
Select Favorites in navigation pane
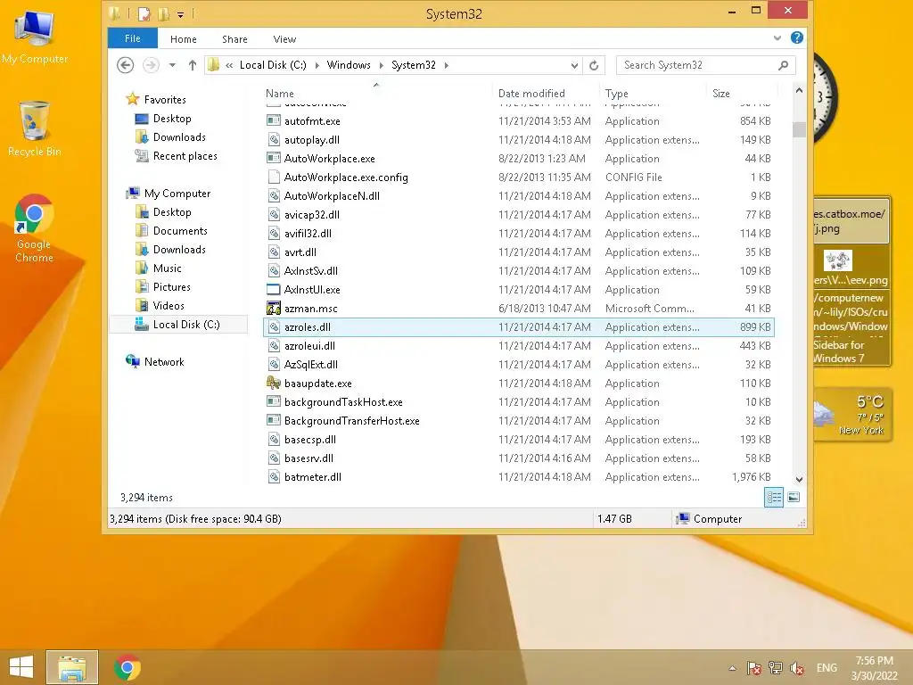165,100
